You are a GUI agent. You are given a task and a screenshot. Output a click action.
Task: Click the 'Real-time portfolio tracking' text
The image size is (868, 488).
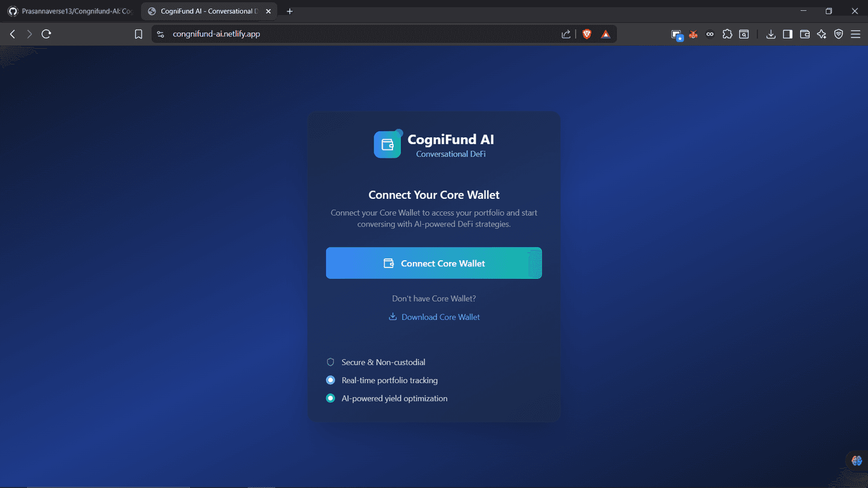pyautogui.click(x=389, y=380)
